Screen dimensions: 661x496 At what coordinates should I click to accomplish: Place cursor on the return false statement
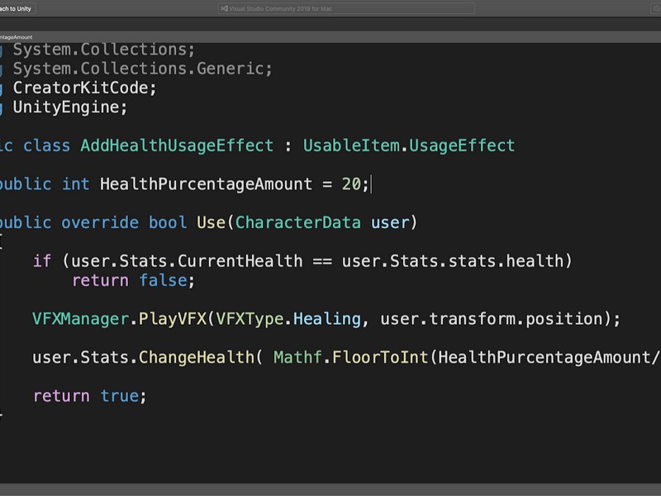pyautogui.click(x=132, y=281)
